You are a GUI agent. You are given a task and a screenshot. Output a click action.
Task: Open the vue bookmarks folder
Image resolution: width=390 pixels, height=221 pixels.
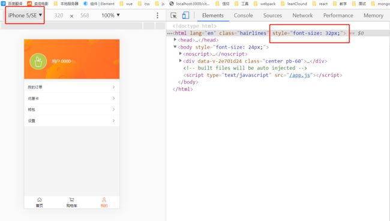(x=127, y=4)
